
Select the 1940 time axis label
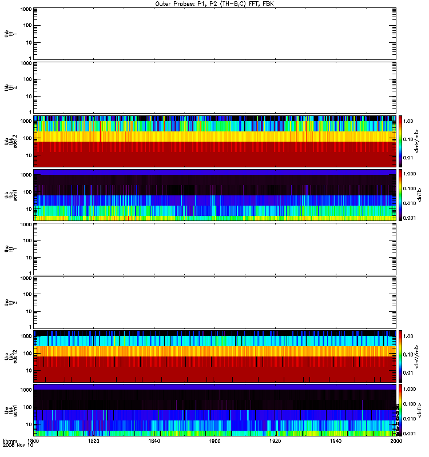coord(336,440)
